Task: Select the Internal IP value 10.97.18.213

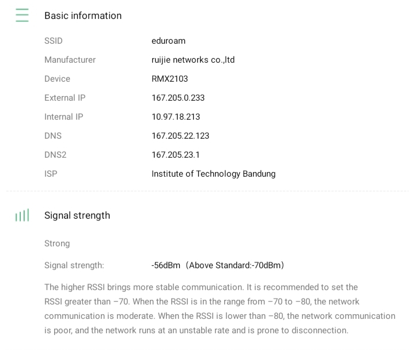Action: [176, 117]
